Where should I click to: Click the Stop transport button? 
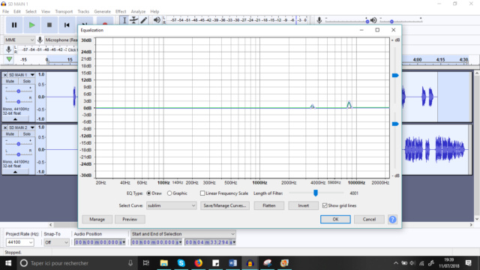pos(49,25)
